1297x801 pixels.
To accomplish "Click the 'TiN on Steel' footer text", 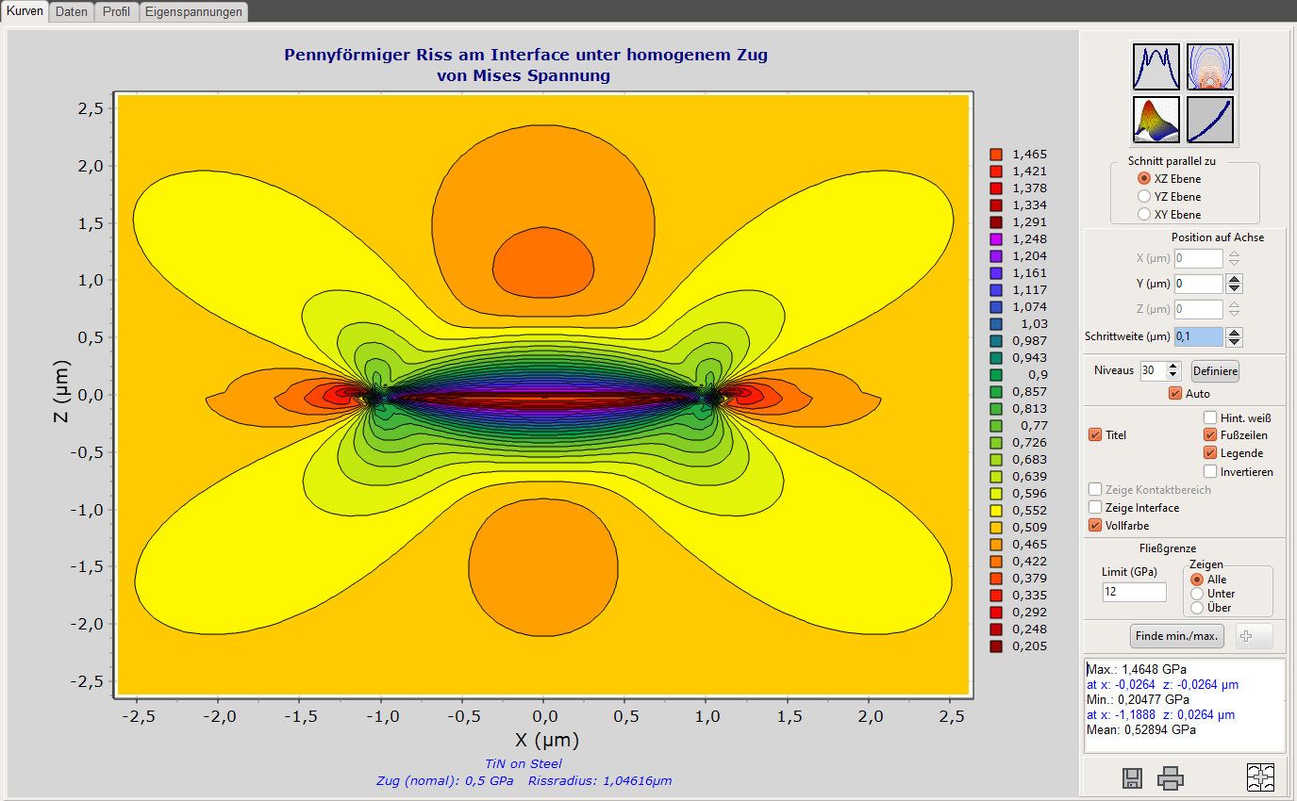I will pyautogui.click(x=523, y=763).
